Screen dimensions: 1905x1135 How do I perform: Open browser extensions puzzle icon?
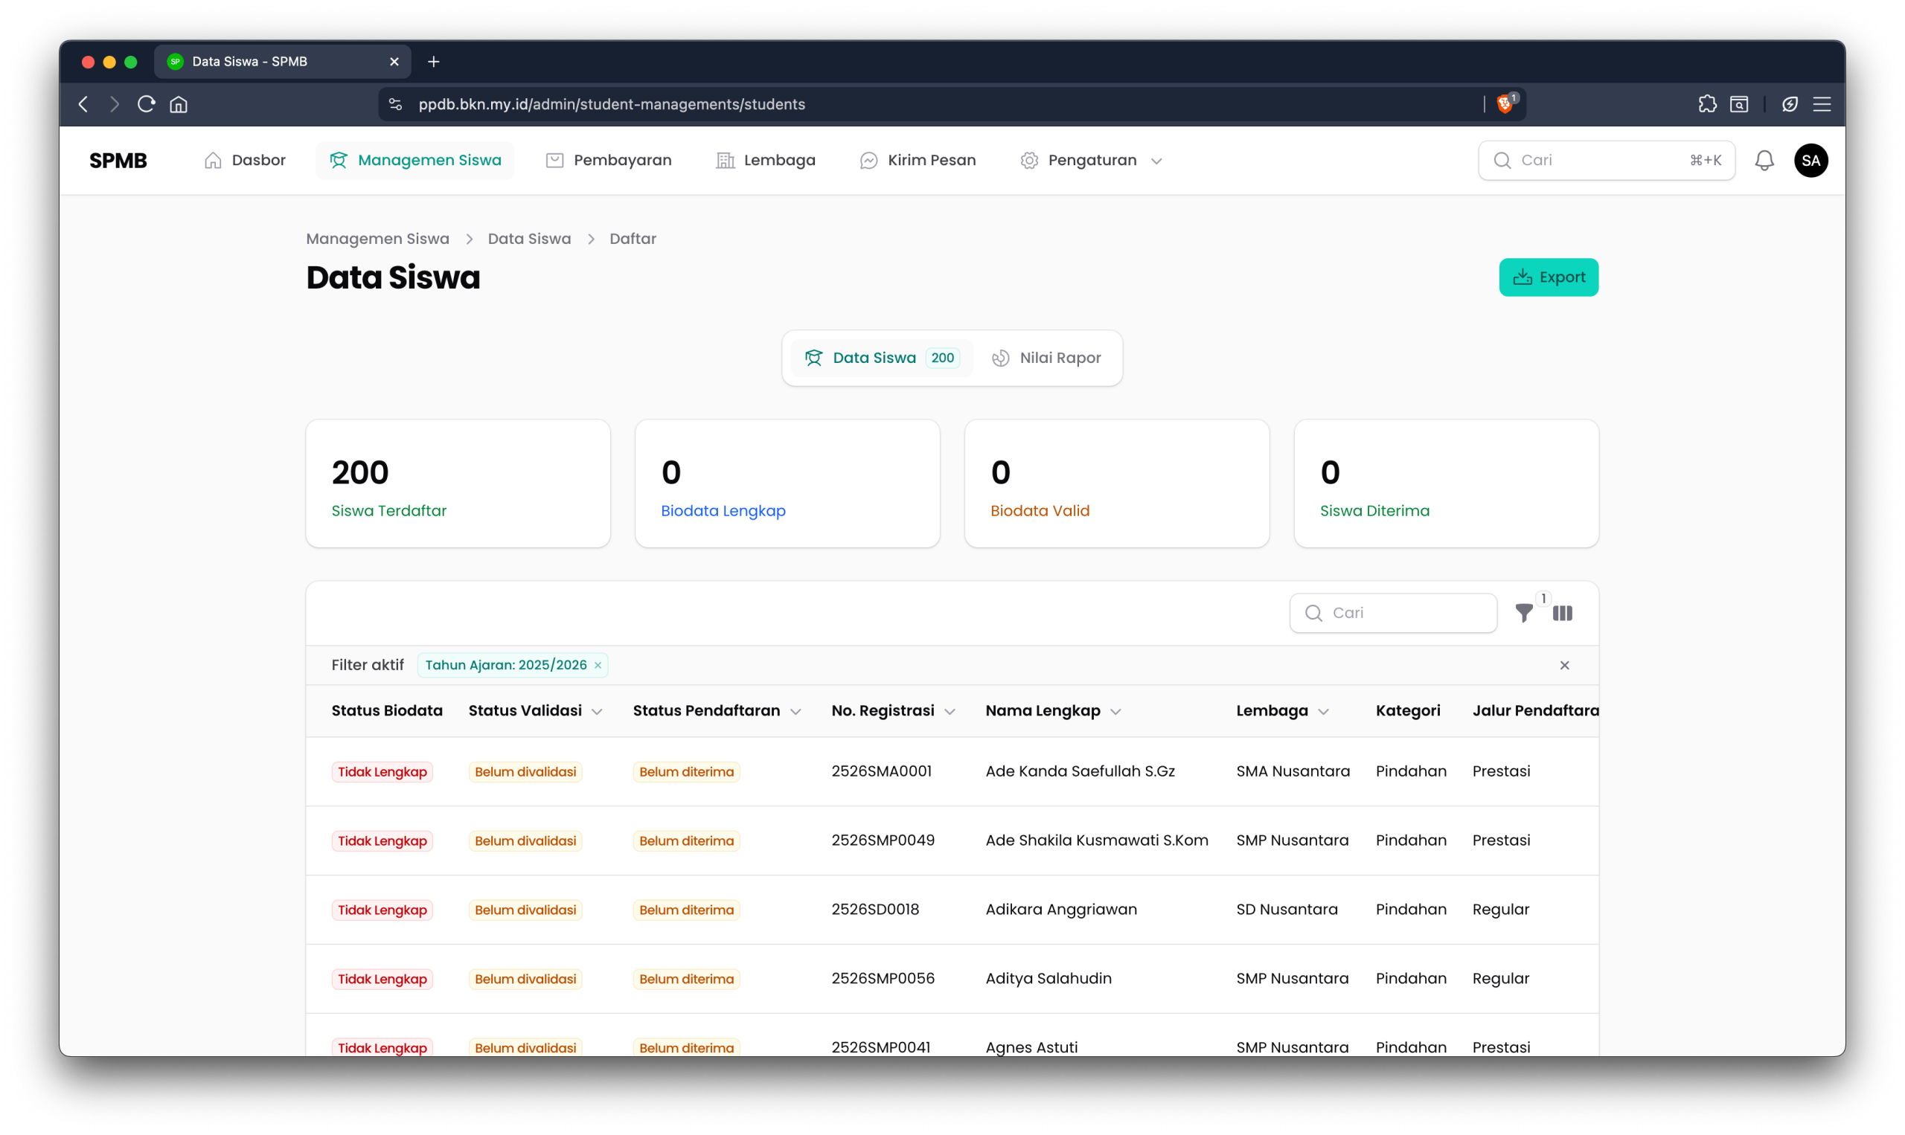[1707, 104]
